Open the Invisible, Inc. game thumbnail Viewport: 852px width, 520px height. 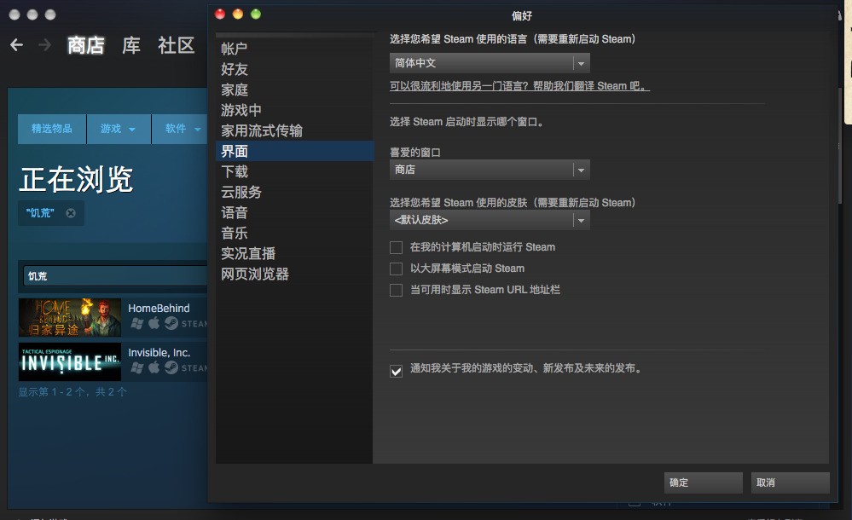point(70,362)
